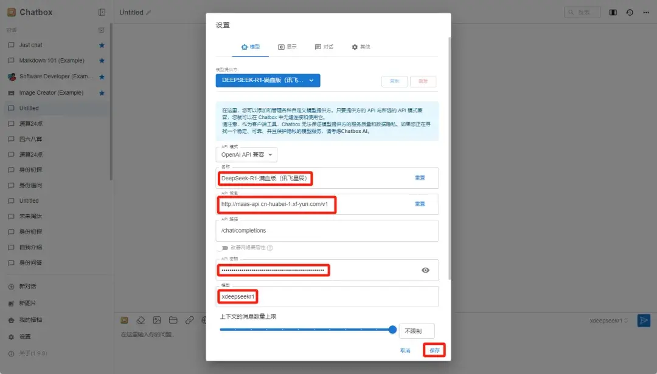
Task: Reveal the API key with eye icon
Action: pos(425,270)
